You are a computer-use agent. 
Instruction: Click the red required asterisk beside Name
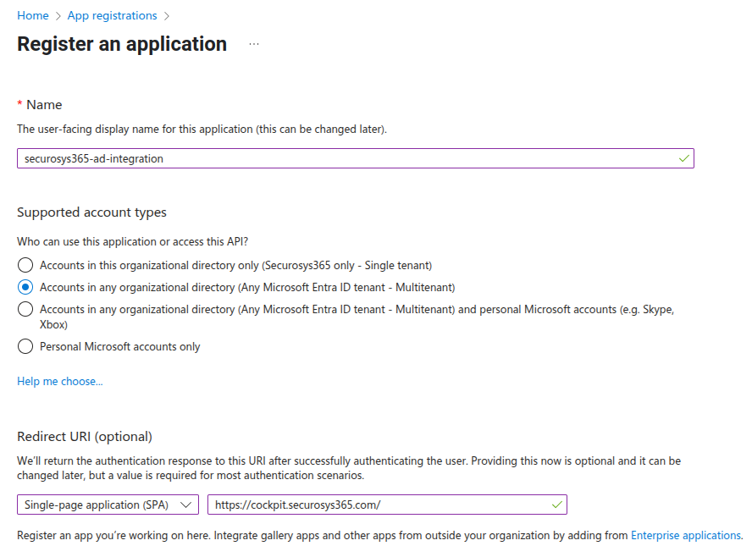tap(20, 104)
